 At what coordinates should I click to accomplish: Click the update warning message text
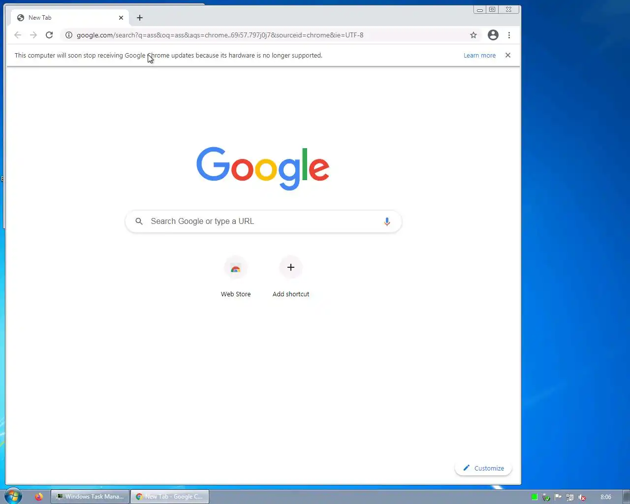pyautogui.click(x=168, y=55)
